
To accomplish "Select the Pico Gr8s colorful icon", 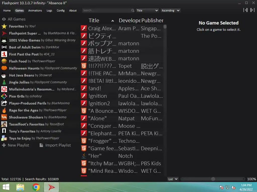I will coord(4,96).
